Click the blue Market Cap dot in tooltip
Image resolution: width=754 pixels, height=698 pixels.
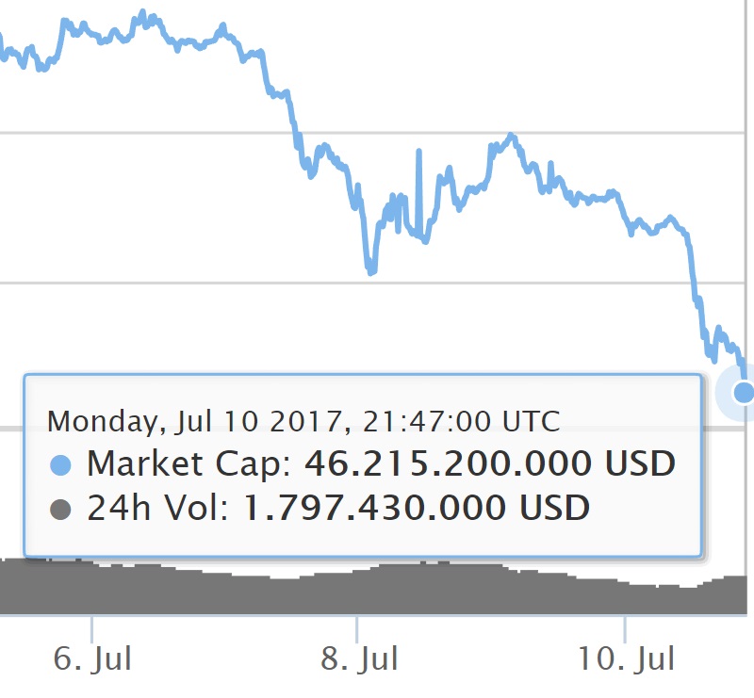tap(61, 464)
